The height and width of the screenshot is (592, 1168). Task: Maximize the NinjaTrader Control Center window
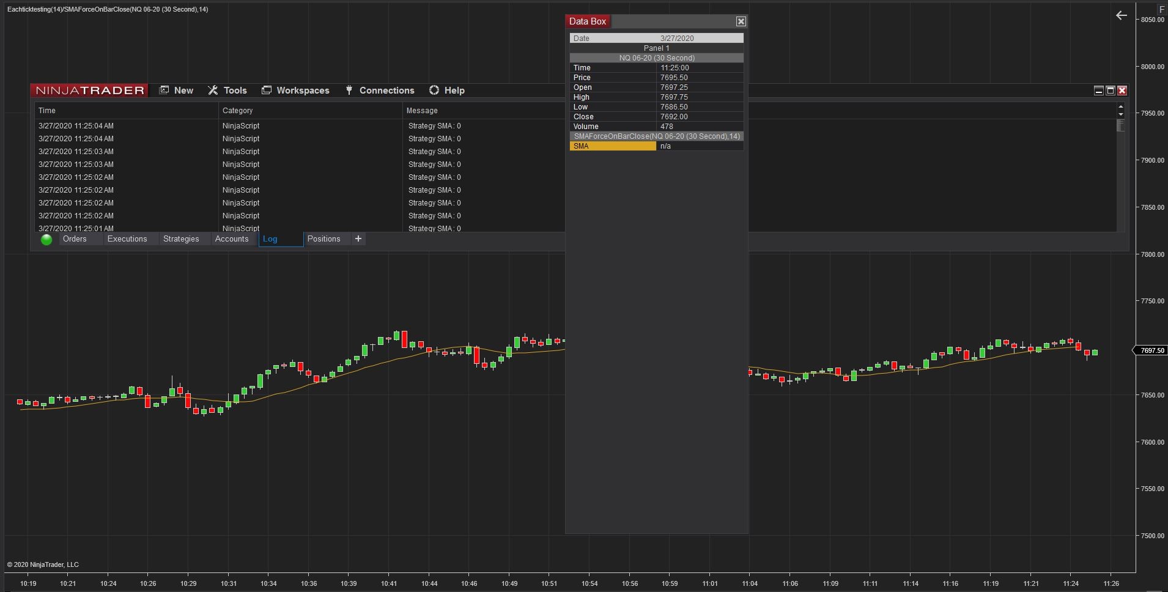click(x=1111, y=91)
